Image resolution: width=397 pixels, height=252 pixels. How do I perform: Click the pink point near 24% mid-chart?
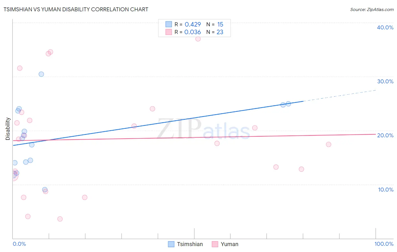[x=152, y=109]
